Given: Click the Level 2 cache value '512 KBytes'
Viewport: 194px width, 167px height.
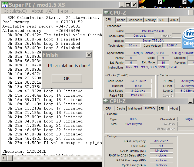Looking at the screenshot, I should (x=184, y=91).
